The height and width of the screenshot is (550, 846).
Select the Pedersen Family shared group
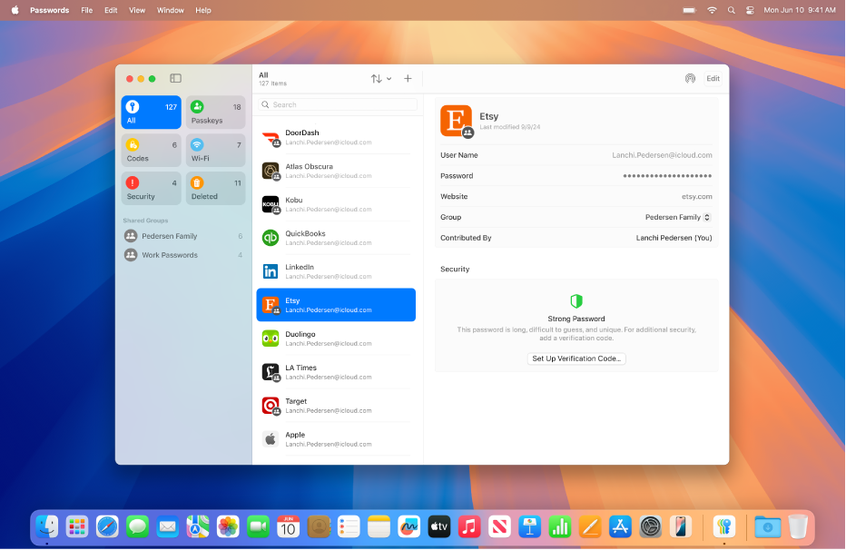point(170,236)
